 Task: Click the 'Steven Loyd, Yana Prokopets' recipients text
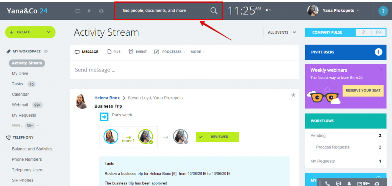pyautogui.click(x=155, y=98)
